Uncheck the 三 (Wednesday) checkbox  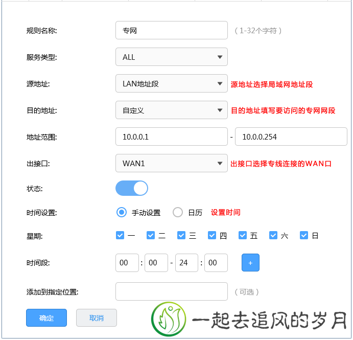coord(182,236)
